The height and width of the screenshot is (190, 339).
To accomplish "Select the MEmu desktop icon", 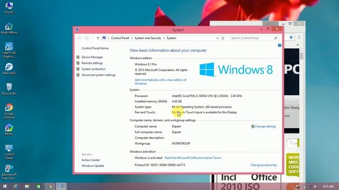I will point(9,129).
